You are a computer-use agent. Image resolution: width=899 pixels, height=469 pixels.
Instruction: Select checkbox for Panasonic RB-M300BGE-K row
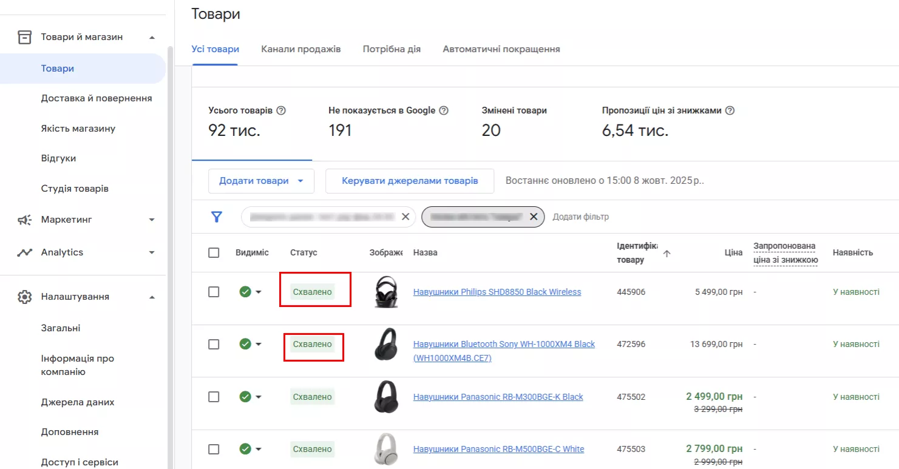pyautogui.click(x=214, y=397)
